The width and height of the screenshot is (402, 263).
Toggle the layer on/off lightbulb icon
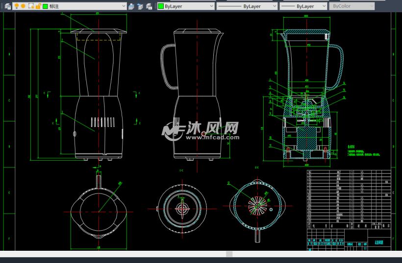click(x=17, y=6)
